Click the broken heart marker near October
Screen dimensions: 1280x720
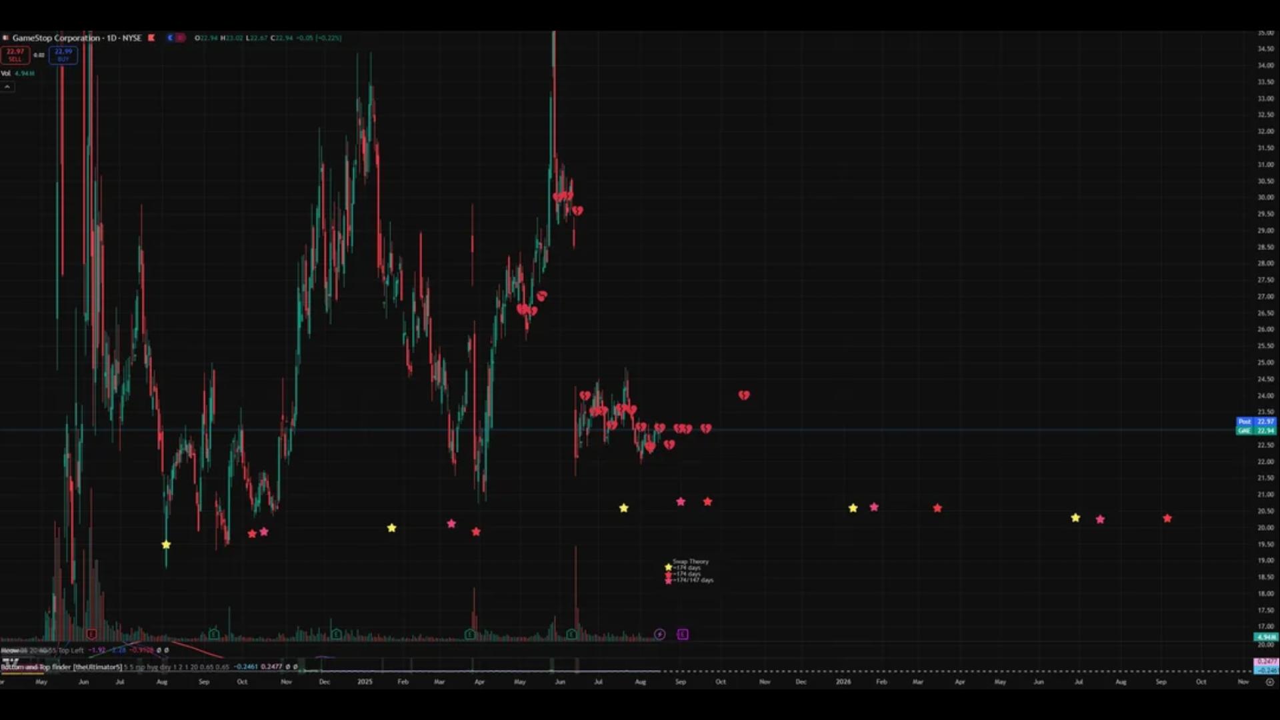744,395
